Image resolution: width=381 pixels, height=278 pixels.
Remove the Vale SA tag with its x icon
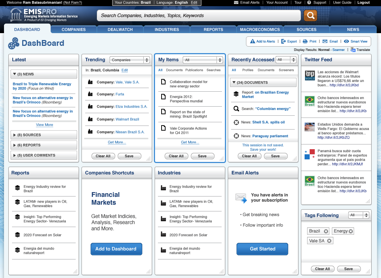(x=329, y=241)
